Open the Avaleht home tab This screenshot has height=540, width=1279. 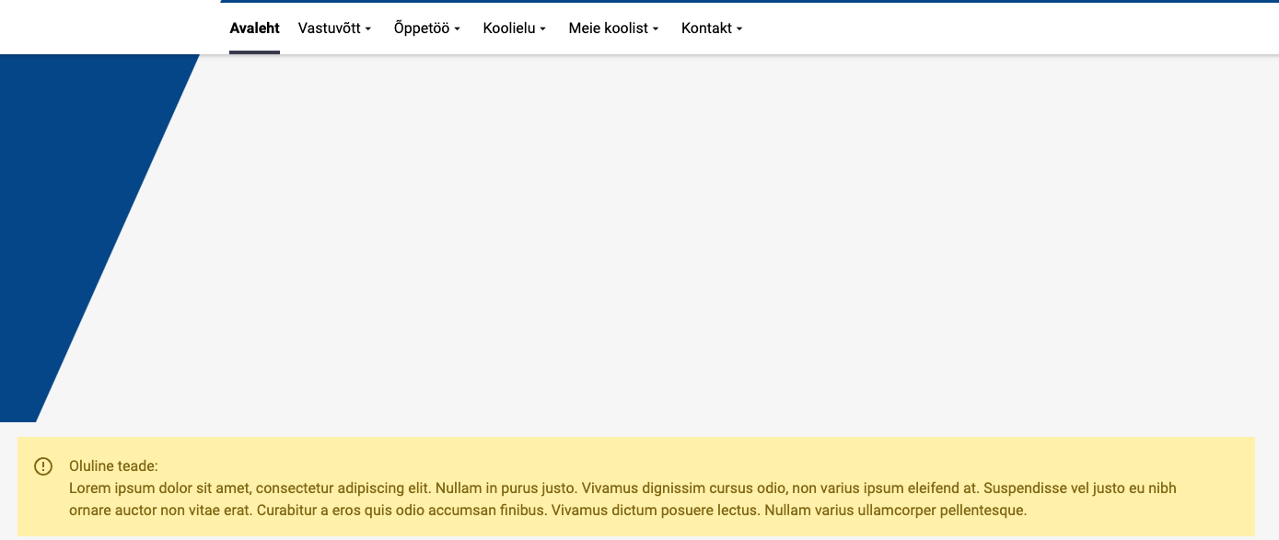[254, 29]
